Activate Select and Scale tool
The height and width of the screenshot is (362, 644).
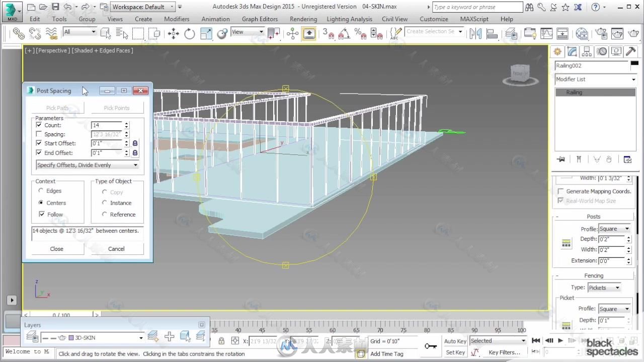pos(206,34)
